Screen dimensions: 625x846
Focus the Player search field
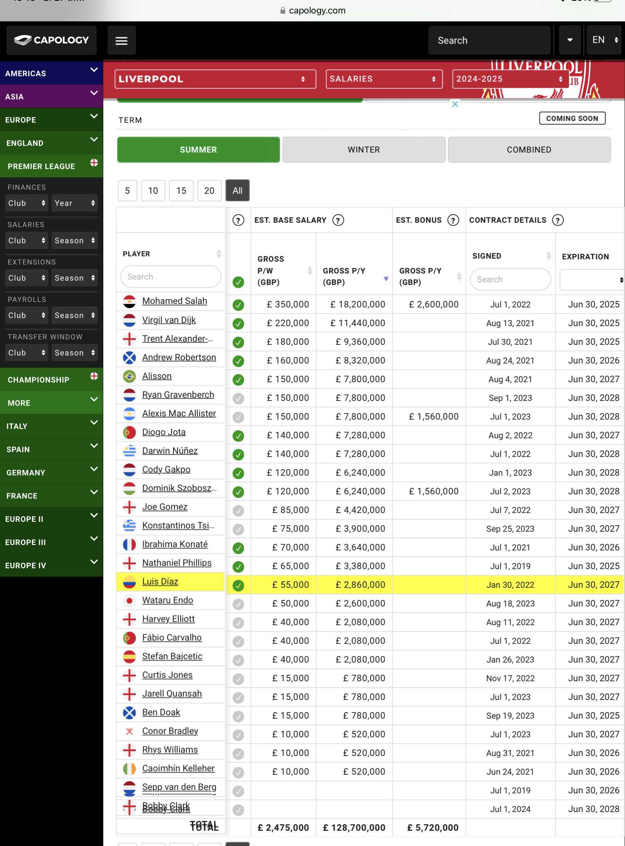click(171, 277)
